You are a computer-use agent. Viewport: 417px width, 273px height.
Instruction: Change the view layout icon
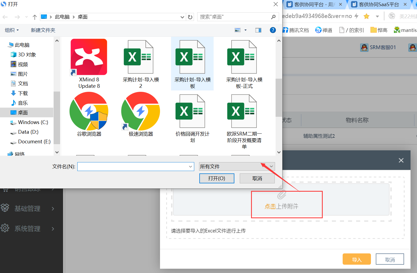[x=238, y=30]
